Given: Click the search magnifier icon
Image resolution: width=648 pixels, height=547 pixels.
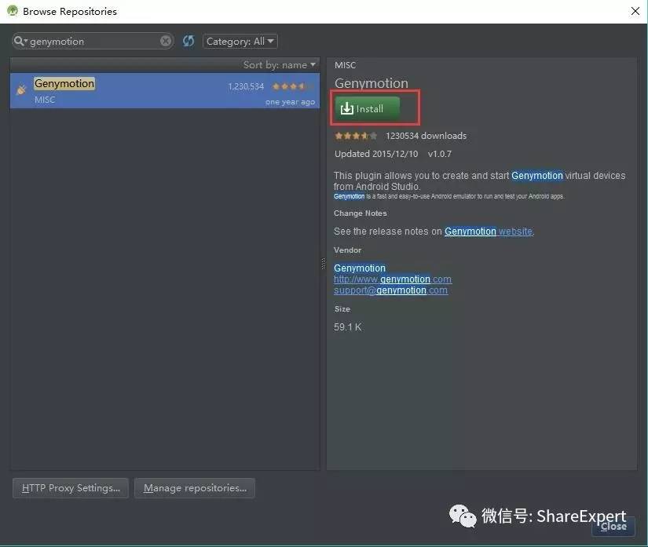Looking at the screenshot, I should click(19, 41).
